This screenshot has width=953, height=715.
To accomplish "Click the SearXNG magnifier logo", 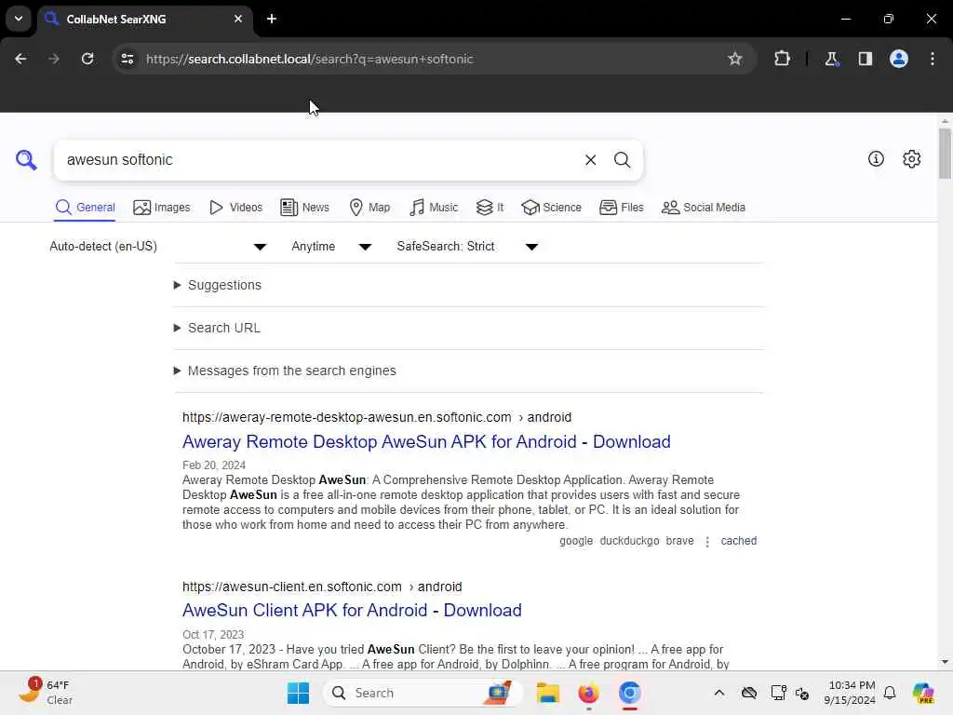I will [x=26, y=160].
